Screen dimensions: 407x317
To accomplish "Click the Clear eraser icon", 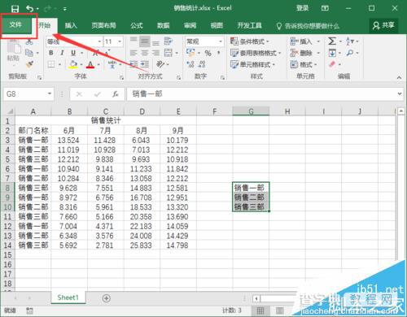I will [332, 64].
